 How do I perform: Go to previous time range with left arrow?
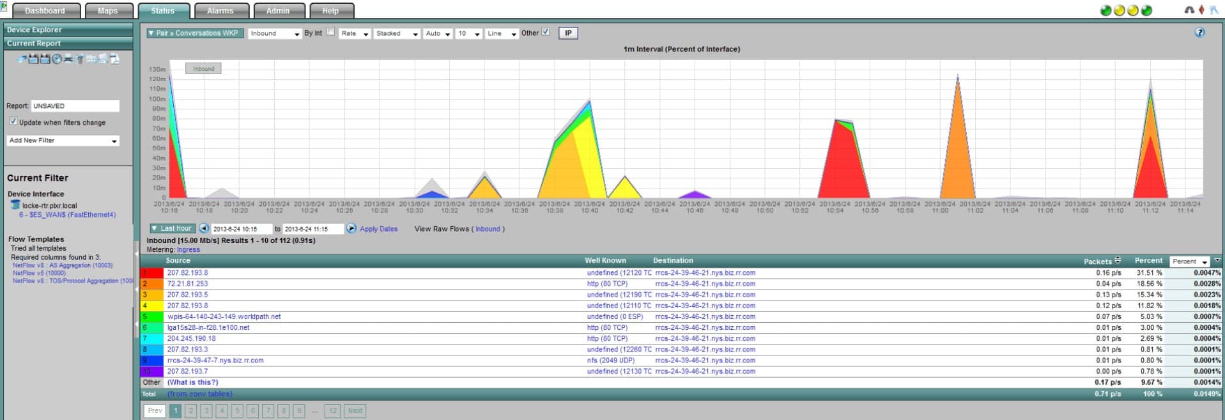204,228
